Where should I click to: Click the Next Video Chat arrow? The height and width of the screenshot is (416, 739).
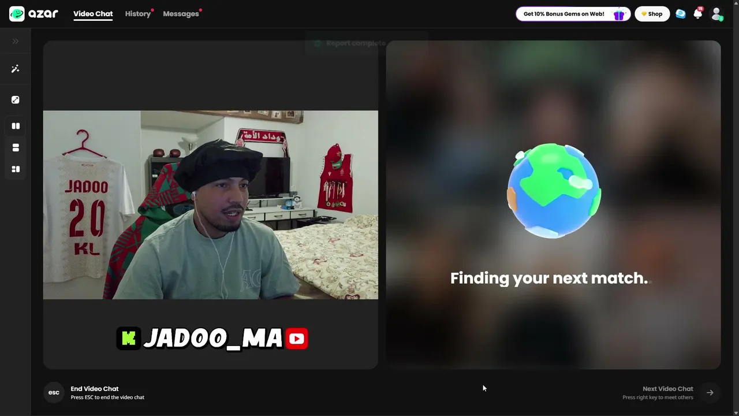click(710, 393)
